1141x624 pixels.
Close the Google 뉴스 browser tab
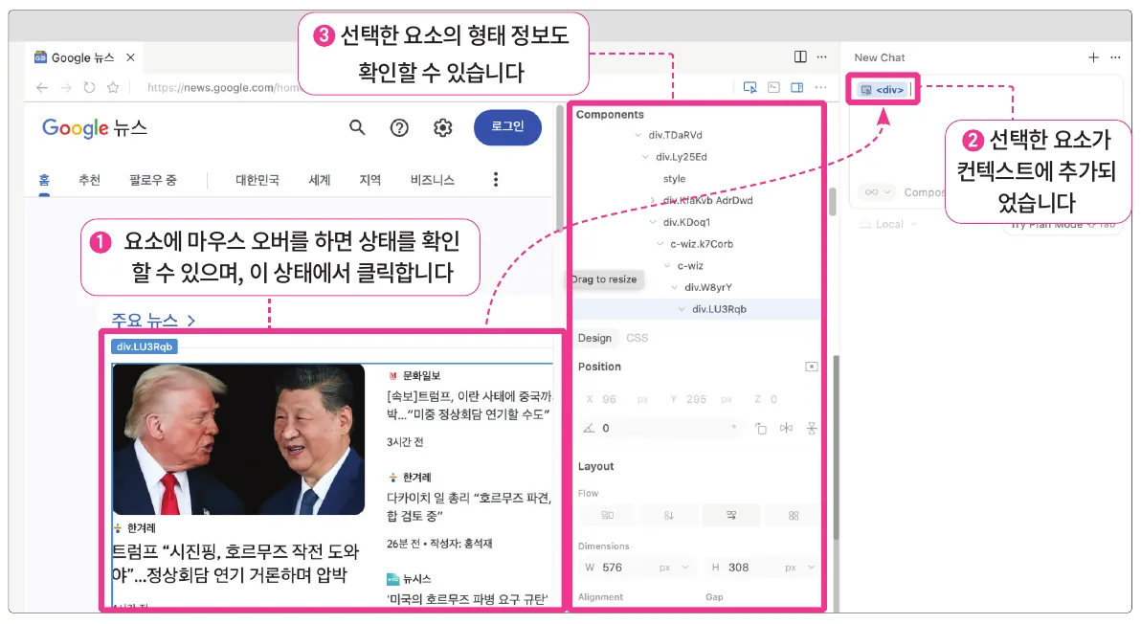130,57
